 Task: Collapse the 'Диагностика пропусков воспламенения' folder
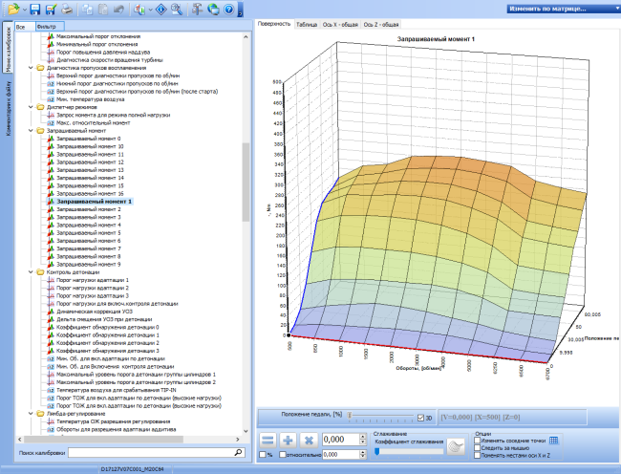[31, 68]
